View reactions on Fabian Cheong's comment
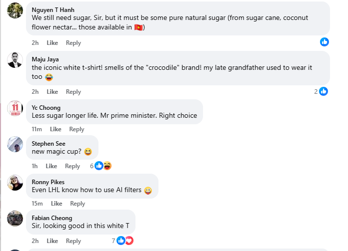This screenshot has width=348, height=251. (124, 241)
